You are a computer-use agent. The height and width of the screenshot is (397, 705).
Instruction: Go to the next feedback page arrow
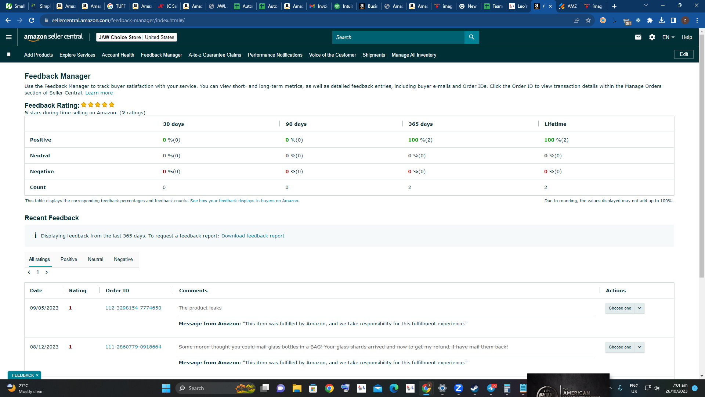pyautogui.click(x=47, y=272)
